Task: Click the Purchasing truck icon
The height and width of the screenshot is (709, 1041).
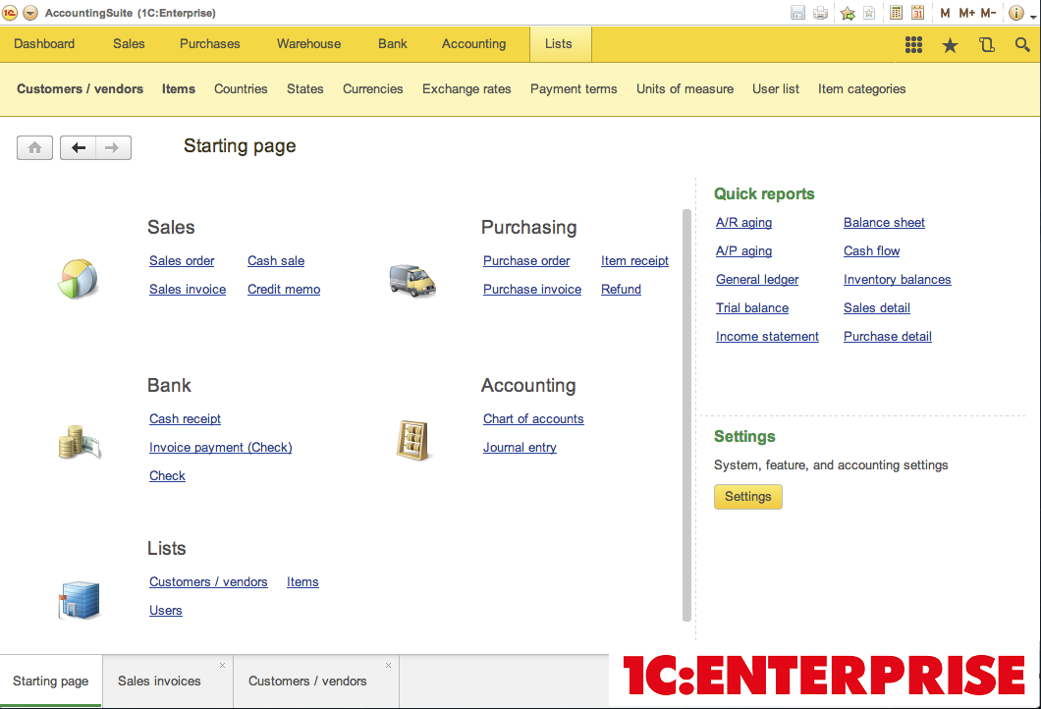Action: click(x=412, y=280)
